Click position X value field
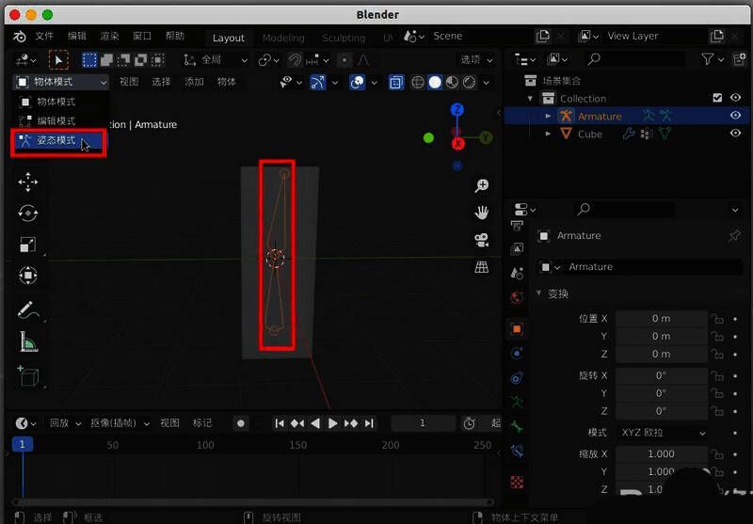The height and width of the screenshot is (524, 753). pyautogui.click(x=662, y=319)
